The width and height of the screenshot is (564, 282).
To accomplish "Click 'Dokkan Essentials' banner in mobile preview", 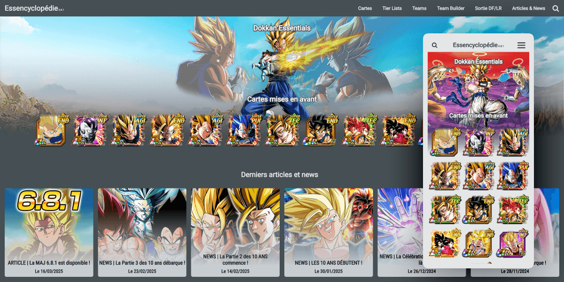I will click(x=478, y=62).
